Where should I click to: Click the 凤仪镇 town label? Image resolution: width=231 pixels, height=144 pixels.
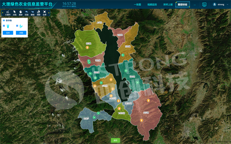tap(146, 113)
